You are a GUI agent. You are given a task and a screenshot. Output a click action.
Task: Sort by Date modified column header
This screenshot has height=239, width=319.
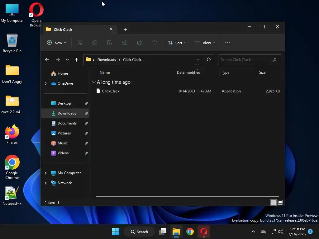[x=188, y=73]
